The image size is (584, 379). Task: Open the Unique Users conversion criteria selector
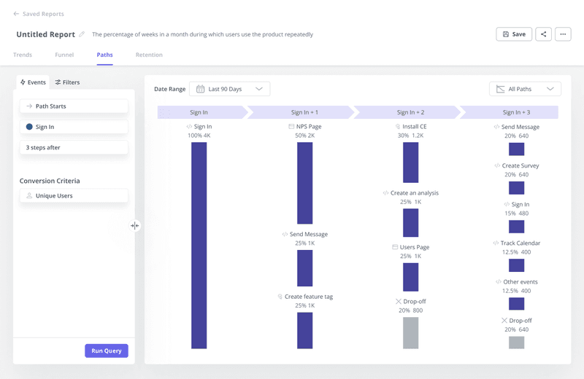point(74,196)
